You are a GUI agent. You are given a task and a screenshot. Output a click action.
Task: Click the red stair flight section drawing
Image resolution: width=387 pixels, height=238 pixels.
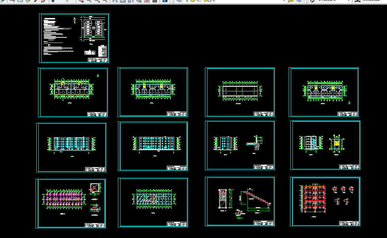[x=255, y=200]
